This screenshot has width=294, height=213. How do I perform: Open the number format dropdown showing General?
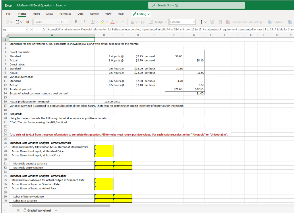(182, 22)
